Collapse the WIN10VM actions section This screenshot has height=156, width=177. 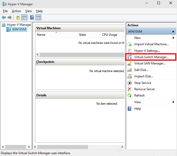173,32
